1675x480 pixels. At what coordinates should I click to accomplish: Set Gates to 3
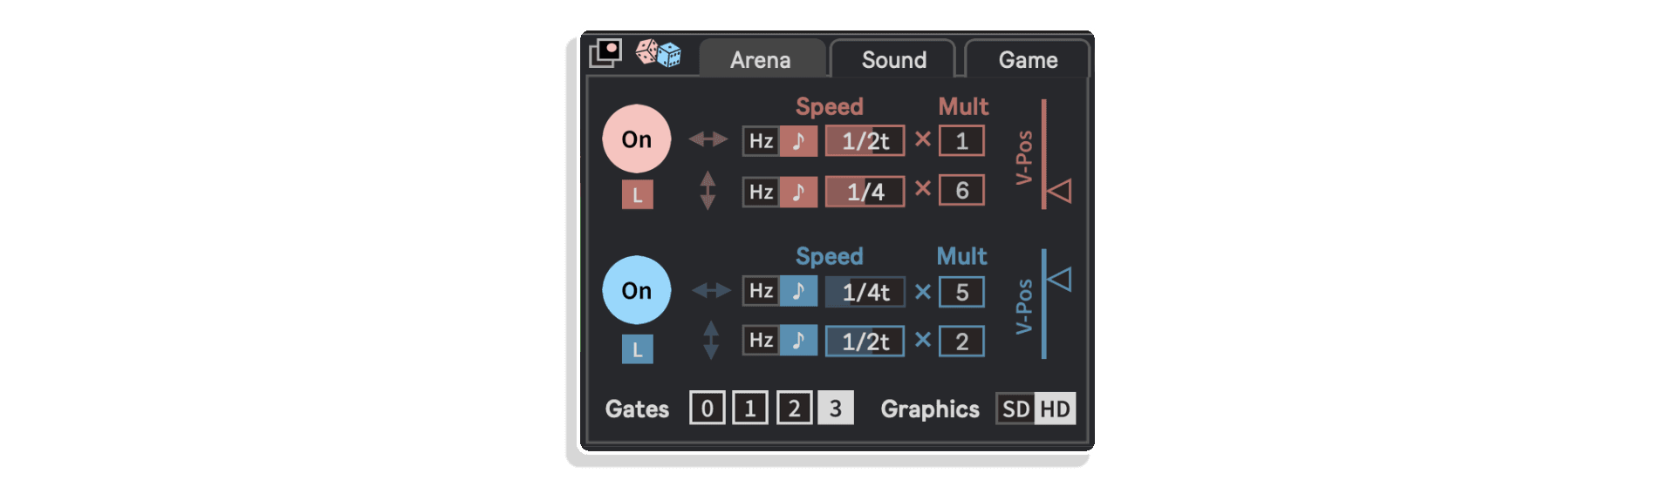tap(836, 408)
